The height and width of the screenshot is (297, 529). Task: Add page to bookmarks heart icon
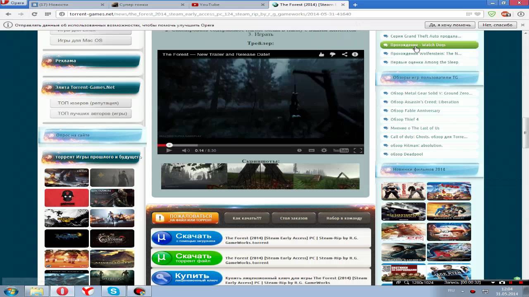point(478,14)
